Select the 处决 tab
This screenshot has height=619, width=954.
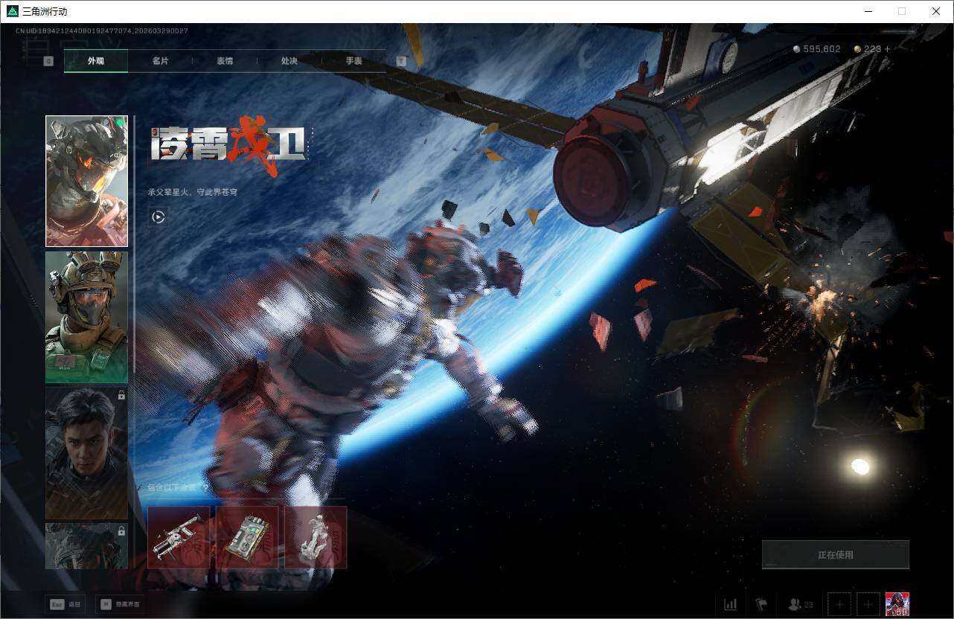[x=289, y=61]
